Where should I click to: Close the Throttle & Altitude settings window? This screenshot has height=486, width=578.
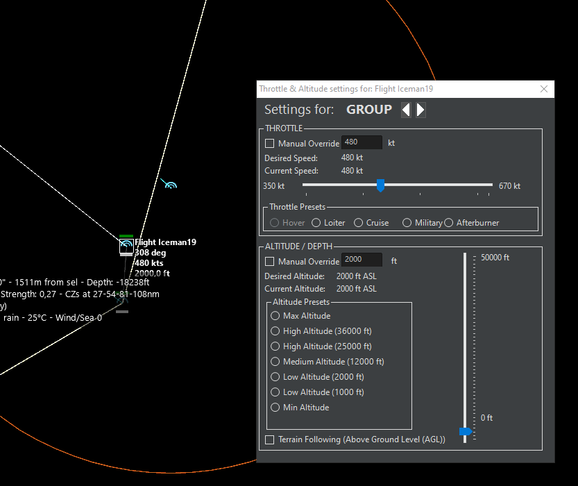pos(544,89)
